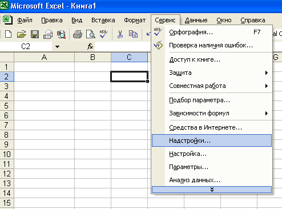Click the Select All corner button
The width and height of the screenshot is (282, 209).
7,57
